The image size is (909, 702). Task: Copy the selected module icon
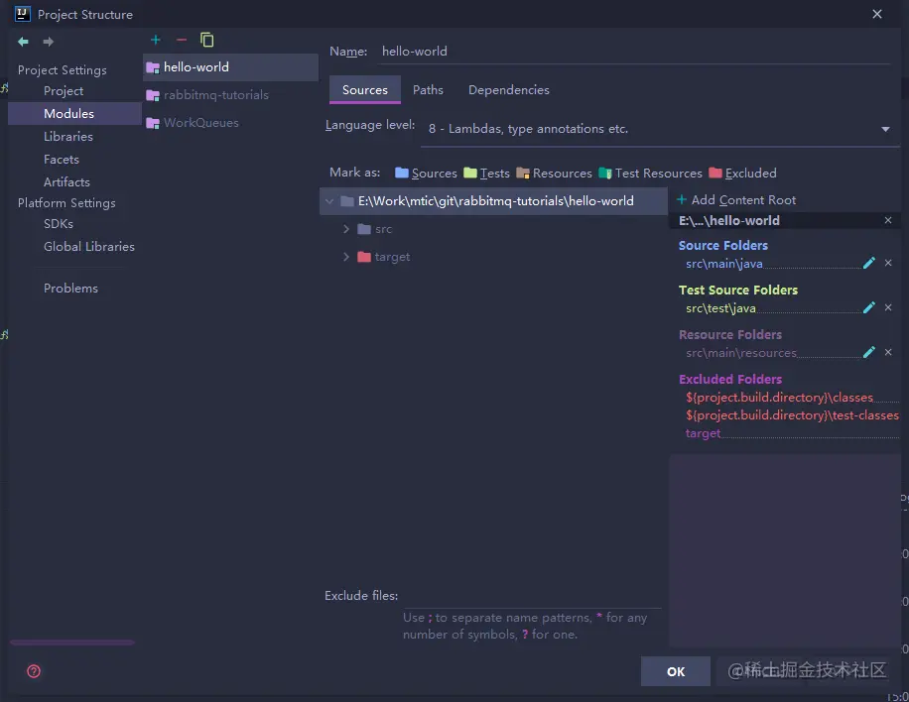(x=207, y=40)
